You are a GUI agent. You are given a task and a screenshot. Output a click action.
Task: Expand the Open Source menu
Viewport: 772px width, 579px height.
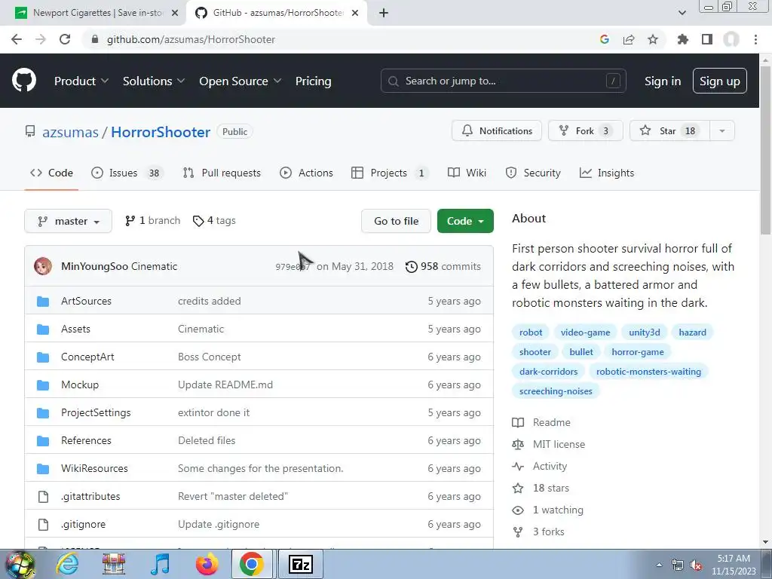pyautogui.click(x=240, y=81)
